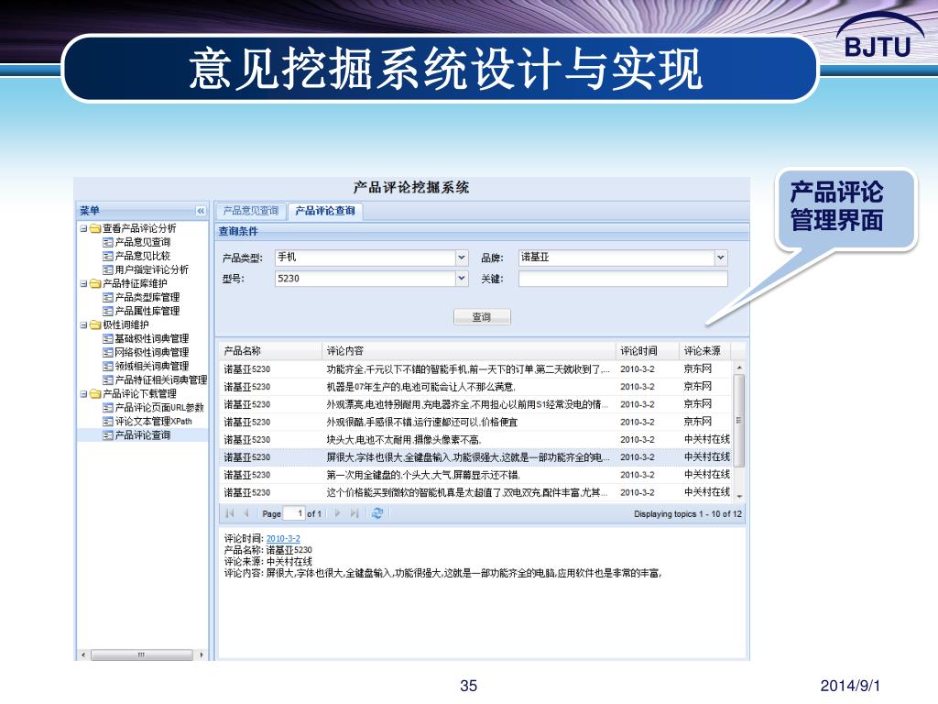938x704 pixels.
Task: Open 产品意见比较 in the menu tree
Action: (x=142, y=257)
